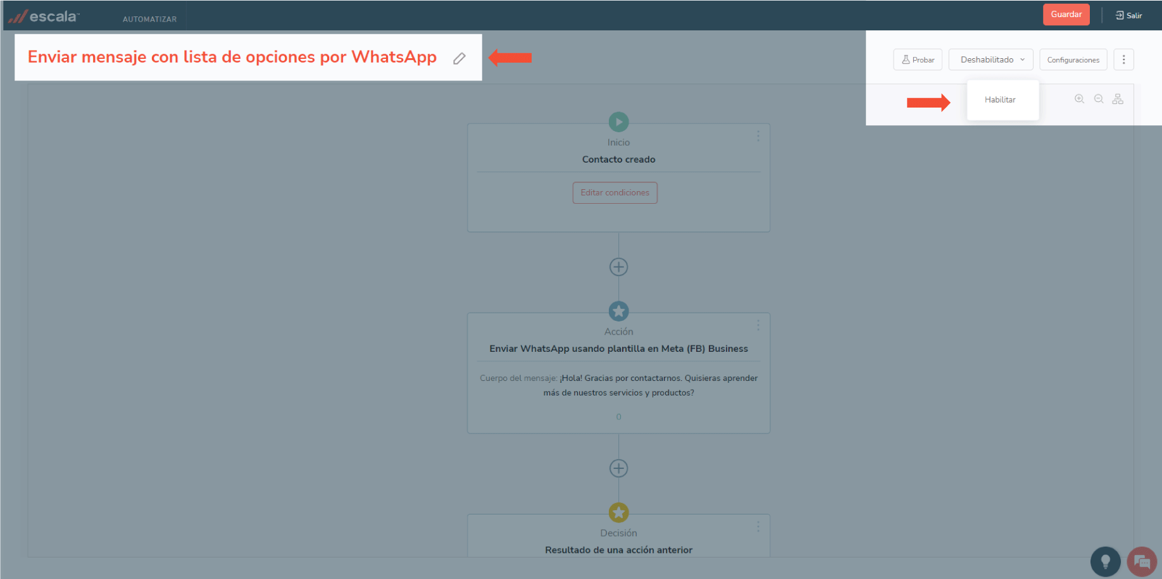
Task: Open the three-dot menu next to Configuraciones
Action: pos(1123,59)
